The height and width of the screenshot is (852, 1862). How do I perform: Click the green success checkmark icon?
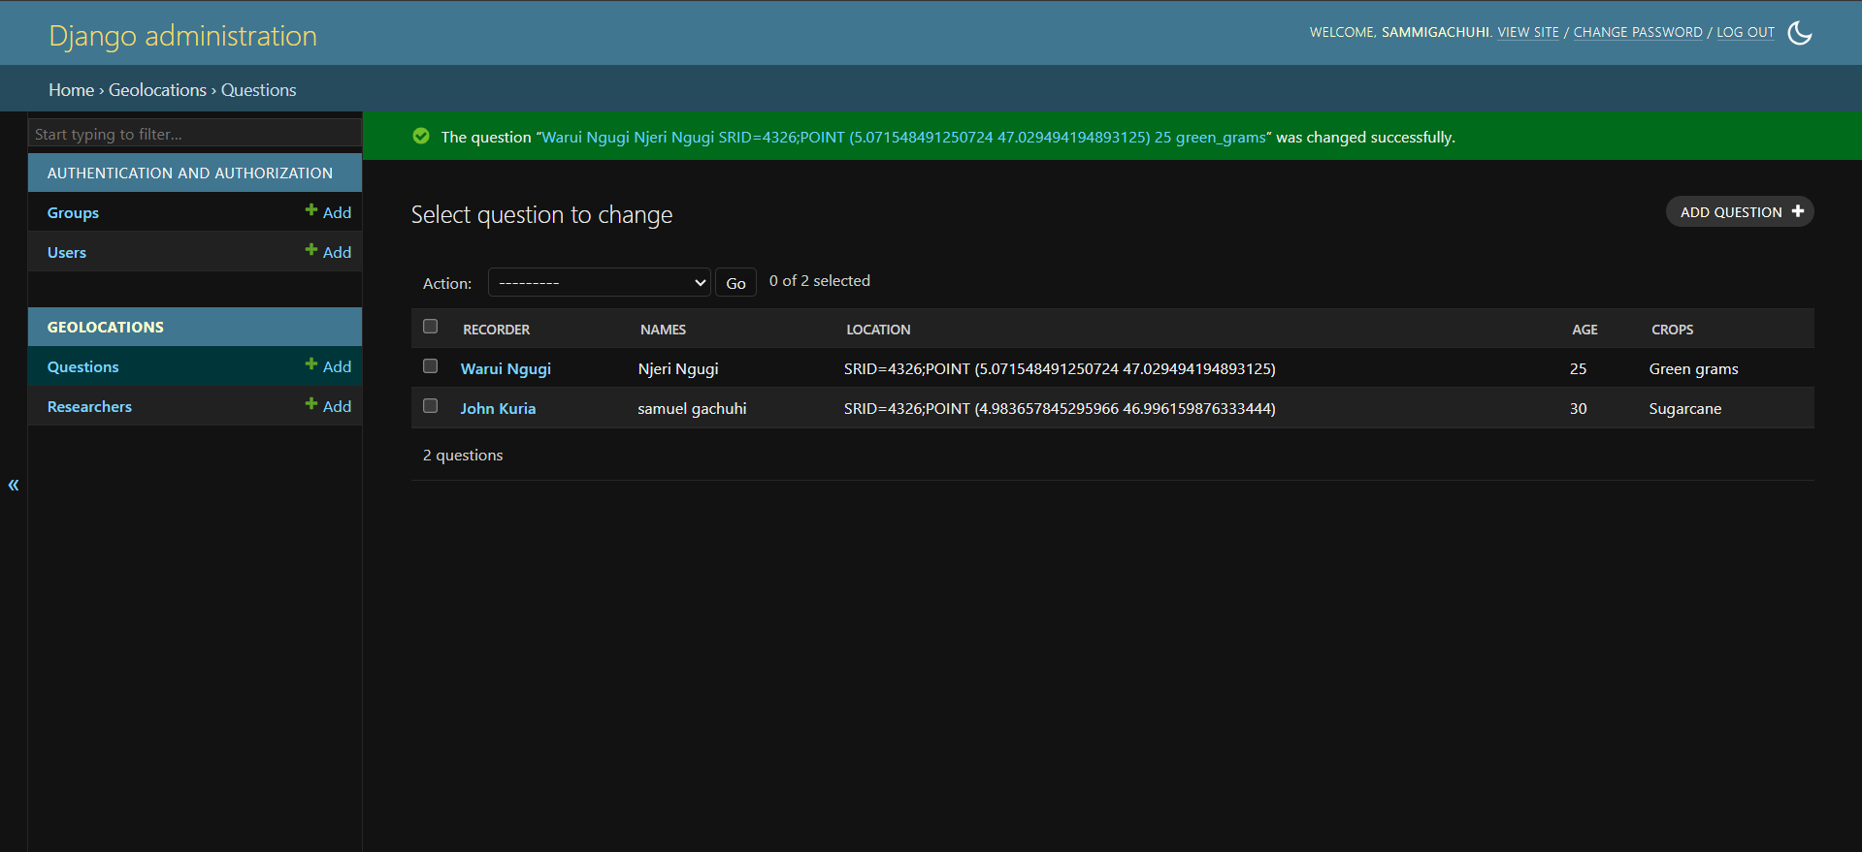(421, 137)
